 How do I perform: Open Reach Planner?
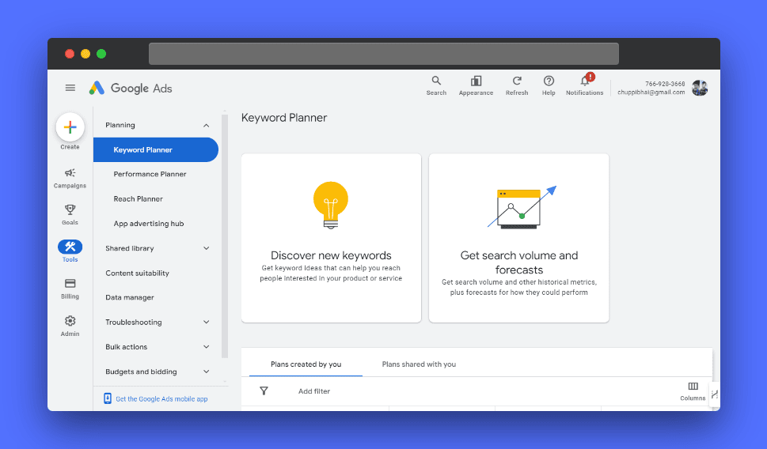tap(138, 199)
